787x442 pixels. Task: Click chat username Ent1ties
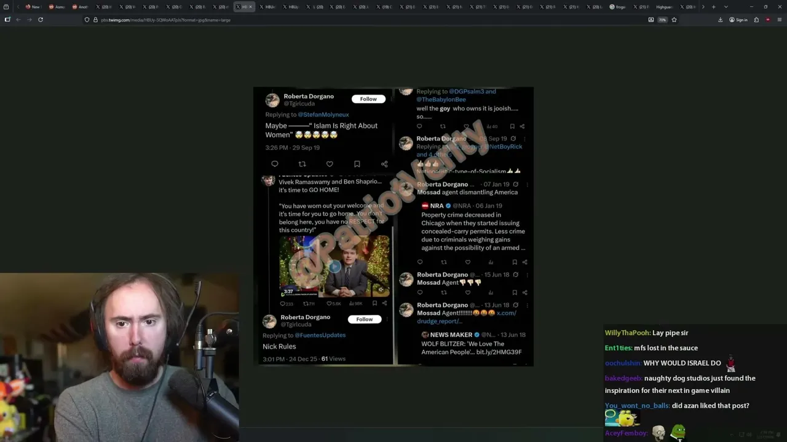(619, 348)
